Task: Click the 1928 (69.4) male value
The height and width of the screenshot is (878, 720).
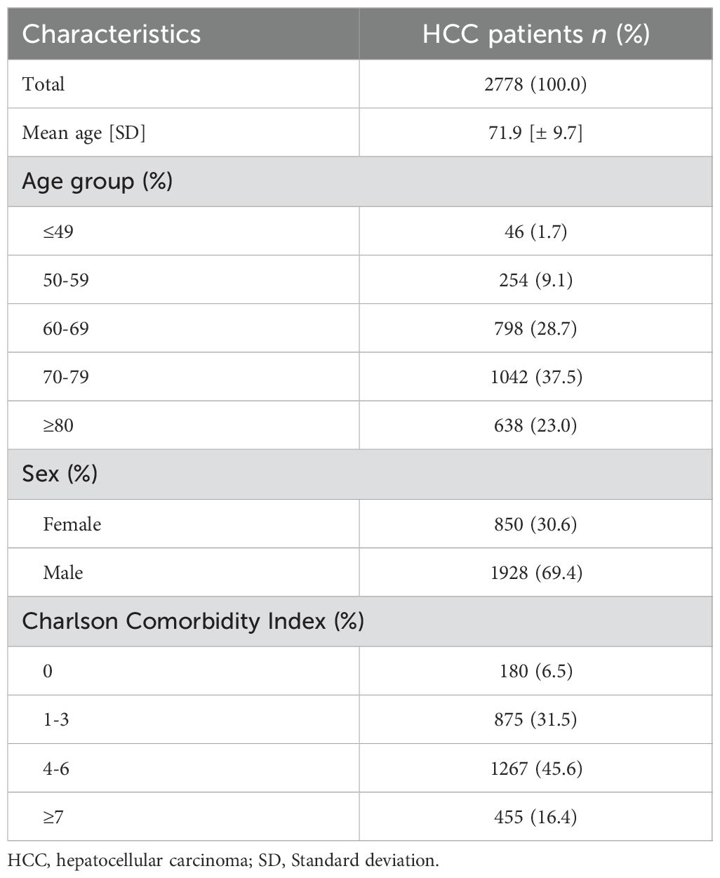Action: (536, 573)
